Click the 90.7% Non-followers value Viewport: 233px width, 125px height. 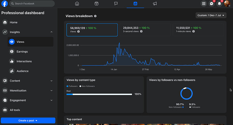(x=180, y=104)
